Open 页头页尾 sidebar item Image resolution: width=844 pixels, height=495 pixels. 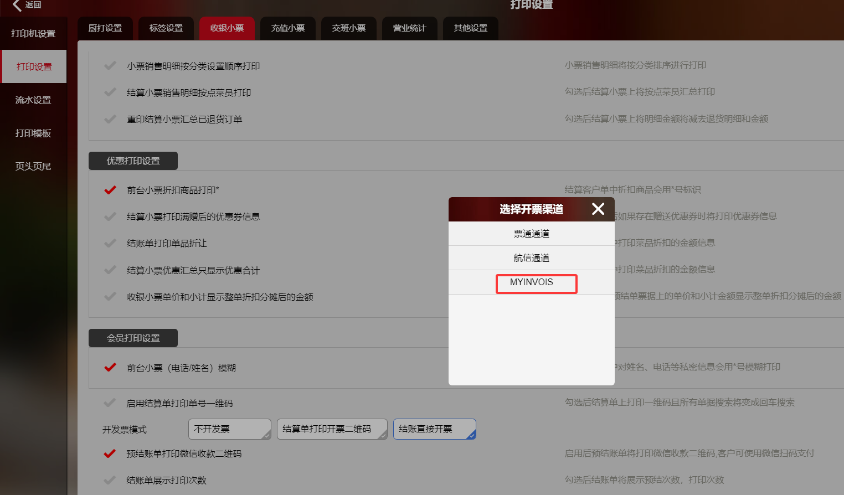[33, 167]
